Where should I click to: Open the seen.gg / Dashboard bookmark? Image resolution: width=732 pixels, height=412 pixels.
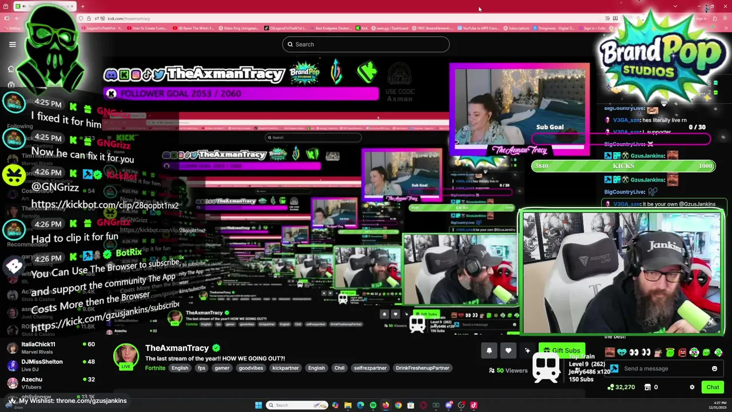coord(390,27)
